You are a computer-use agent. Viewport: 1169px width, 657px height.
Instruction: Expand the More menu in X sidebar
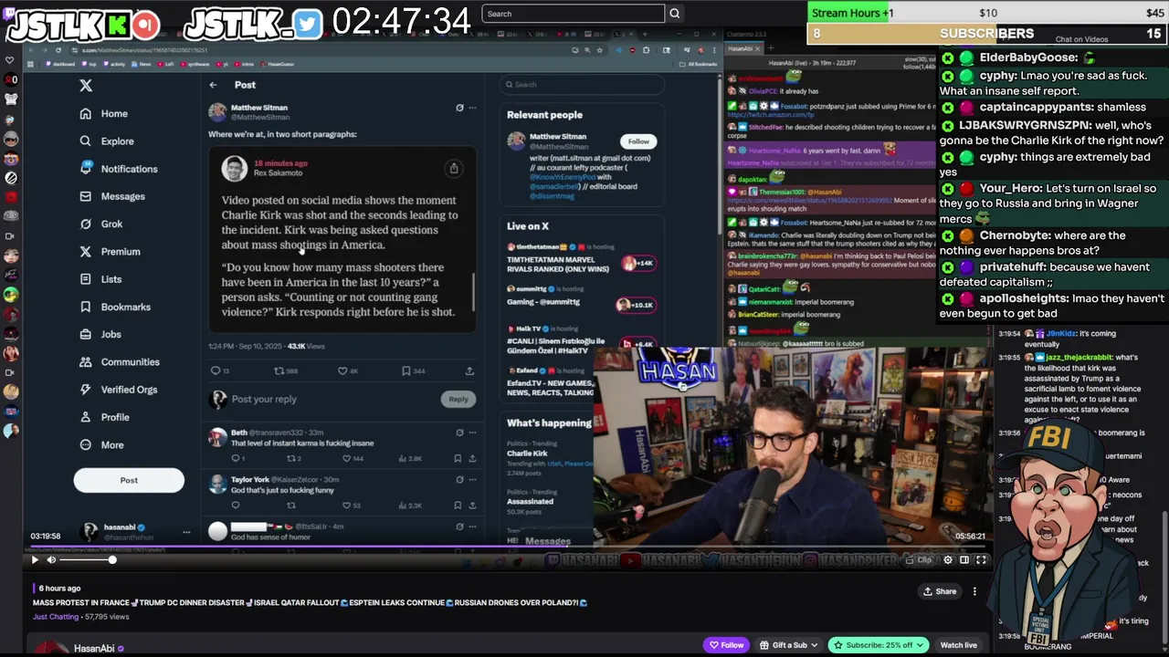[x=101, y=444]
